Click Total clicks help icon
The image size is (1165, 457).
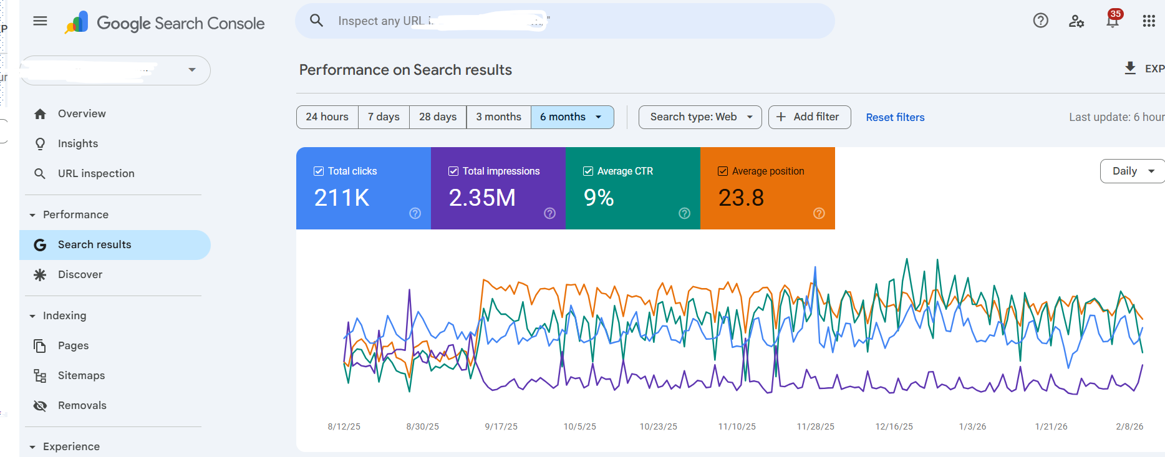415,213
